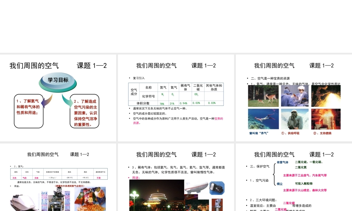This screenshot has width=352, height=211.
Task: Select the blue 烟尘 label
Action: pos(279,184)
